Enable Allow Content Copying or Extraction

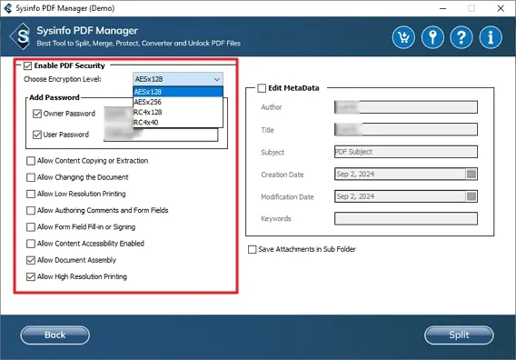31,161
